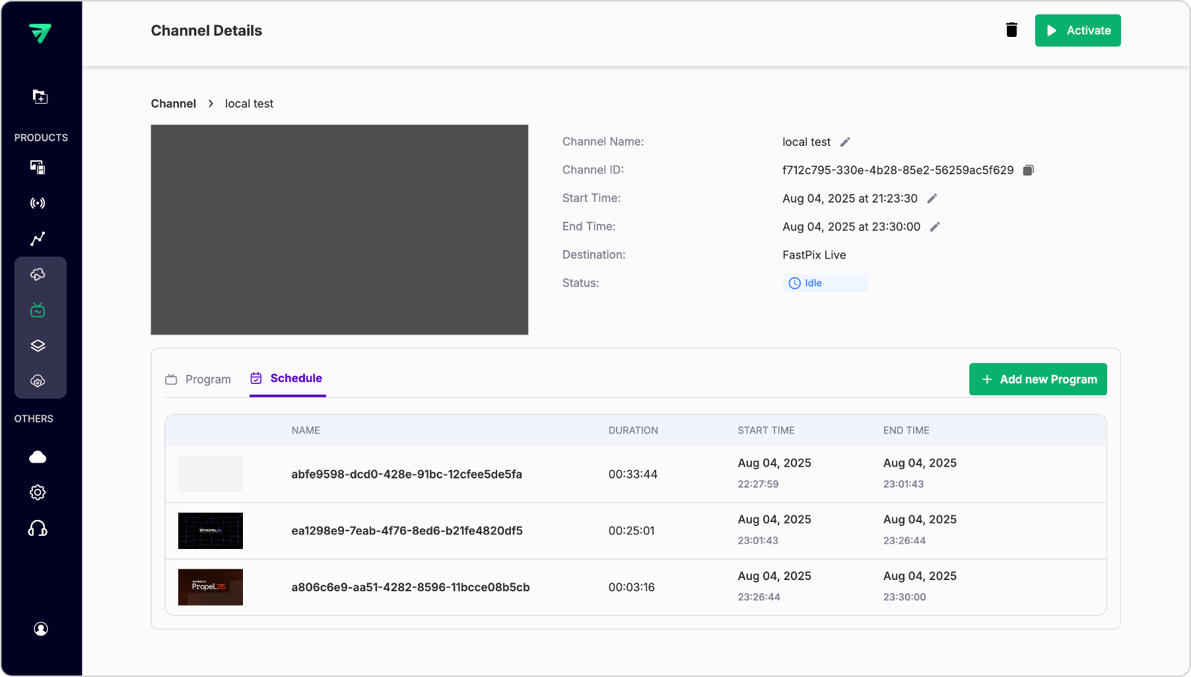This screenshot has height=677, width=1191.
Task: Open the cloud icon under Others
Action: (x=38, y=457)
